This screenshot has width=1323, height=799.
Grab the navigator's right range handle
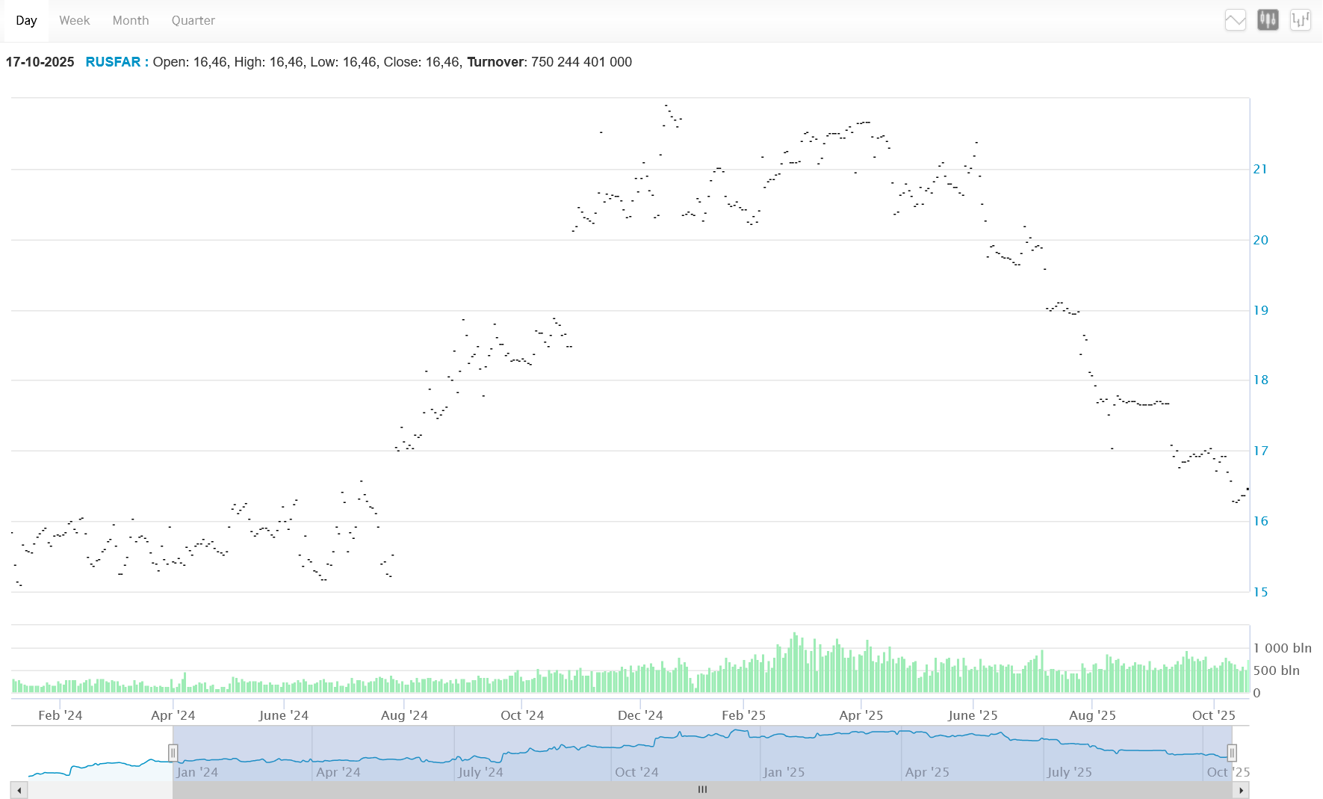(1232, 753)
